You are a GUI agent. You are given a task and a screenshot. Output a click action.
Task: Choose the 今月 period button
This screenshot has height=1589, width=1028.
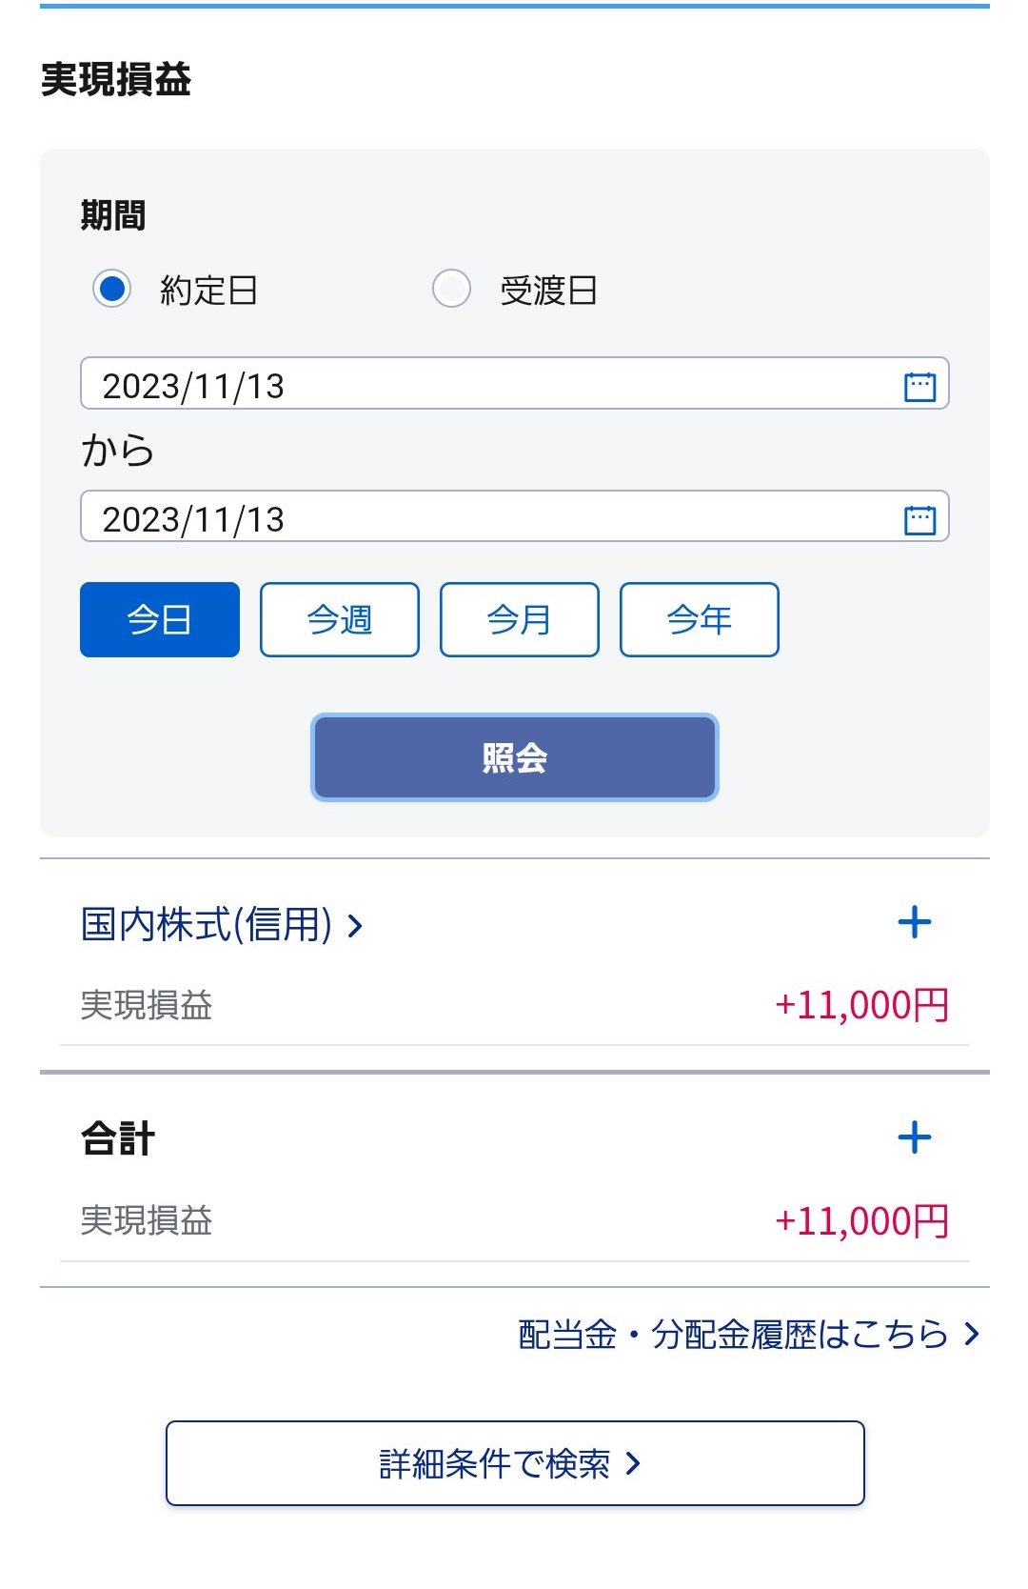[520, 620]
